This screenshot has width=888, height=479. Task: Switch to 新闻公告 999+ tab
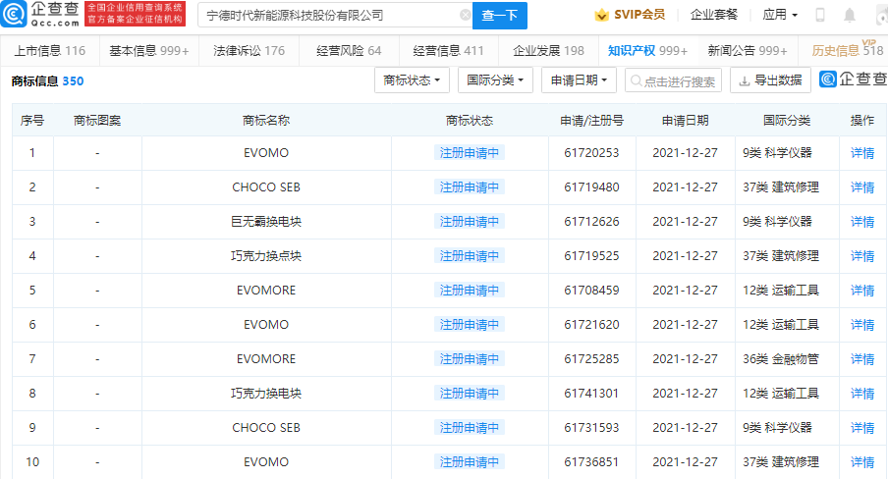point(748,50)
